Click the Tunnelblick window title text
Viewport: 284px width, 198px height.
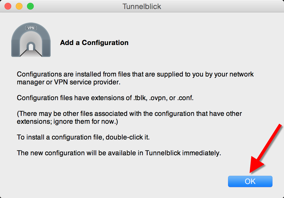(142, 6)
